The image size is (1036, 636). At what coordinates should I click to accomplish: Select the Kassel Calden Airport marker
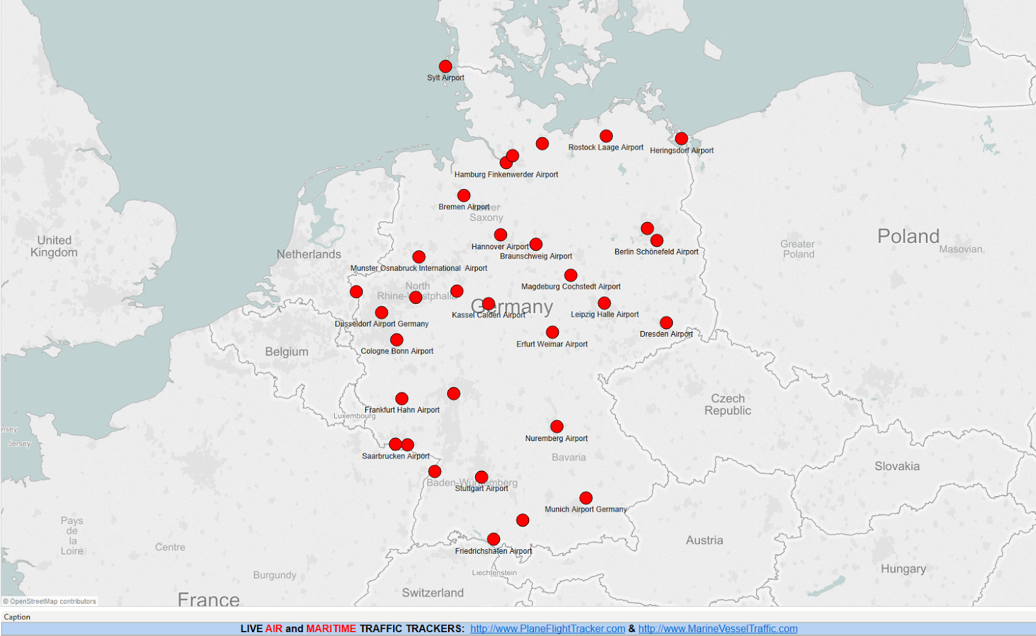[488, 304]
